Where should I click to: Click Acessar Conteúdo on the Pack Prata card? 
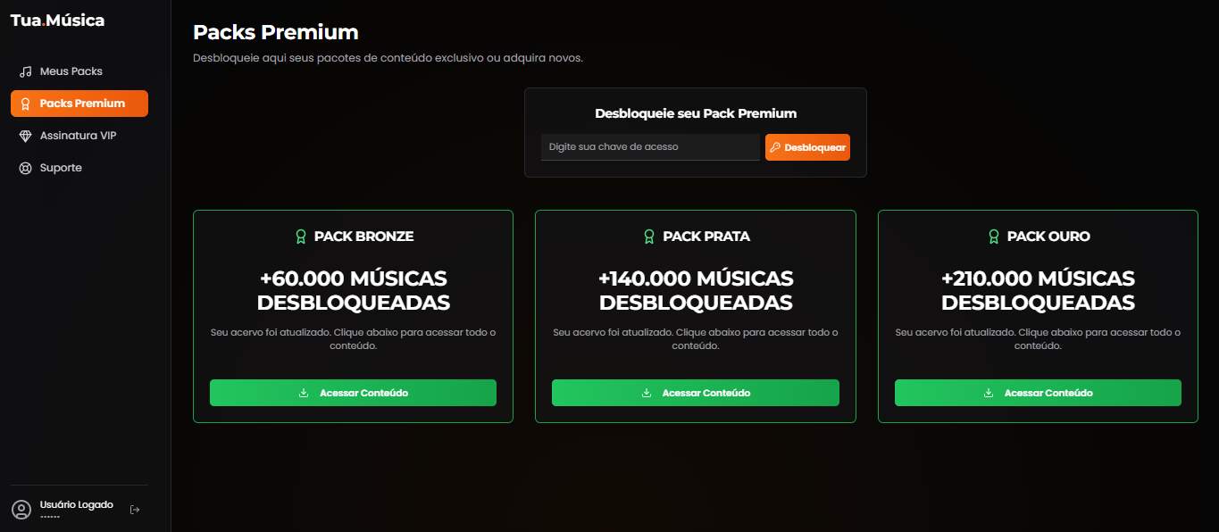point(695,393)
